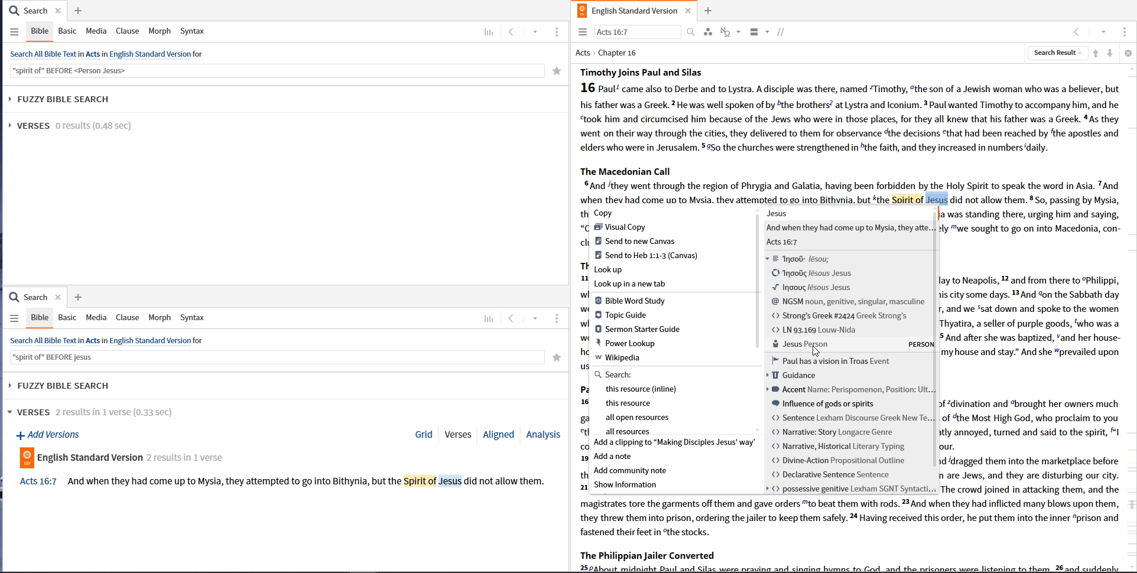Expand the Accent row in the context menu
The height and width of the screenshot is (573, 1137).
tap(768, 389)
